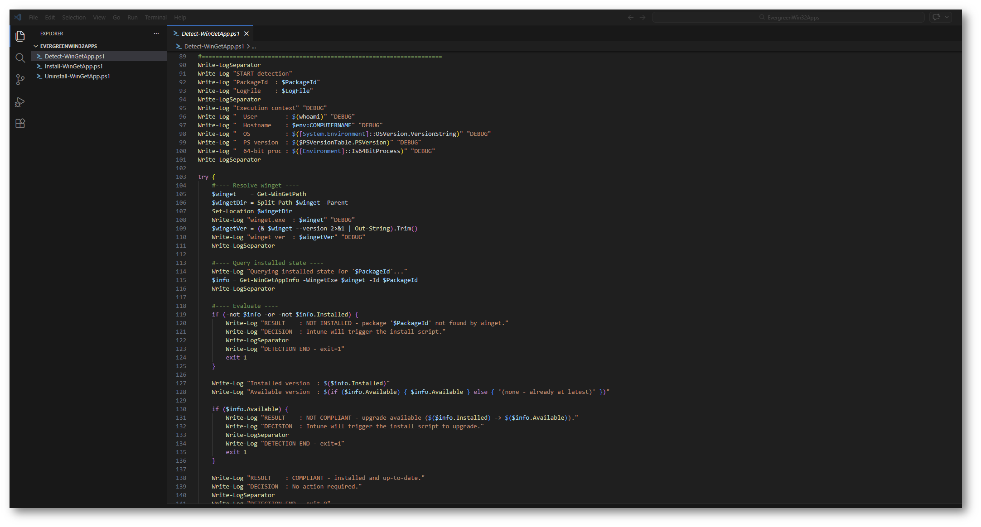Close the Detect-WinGetApp.ps1 tab
This screenshot has height=527, width=981.
coord(246,34)
